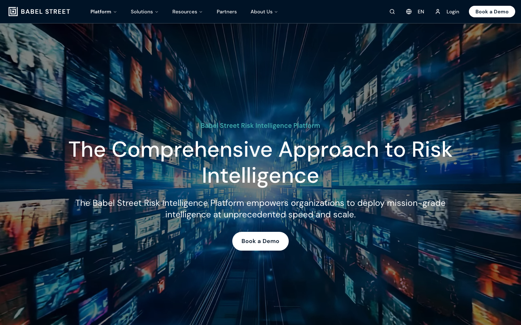This screenshot has width=521, height=325.
Task: Open the About Us menu item
Action: click(x=262, y=12)
